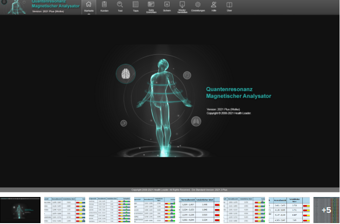Open the fourth report table thumbnail
This screenshot has height=224, width=340.
pos(154,210)
